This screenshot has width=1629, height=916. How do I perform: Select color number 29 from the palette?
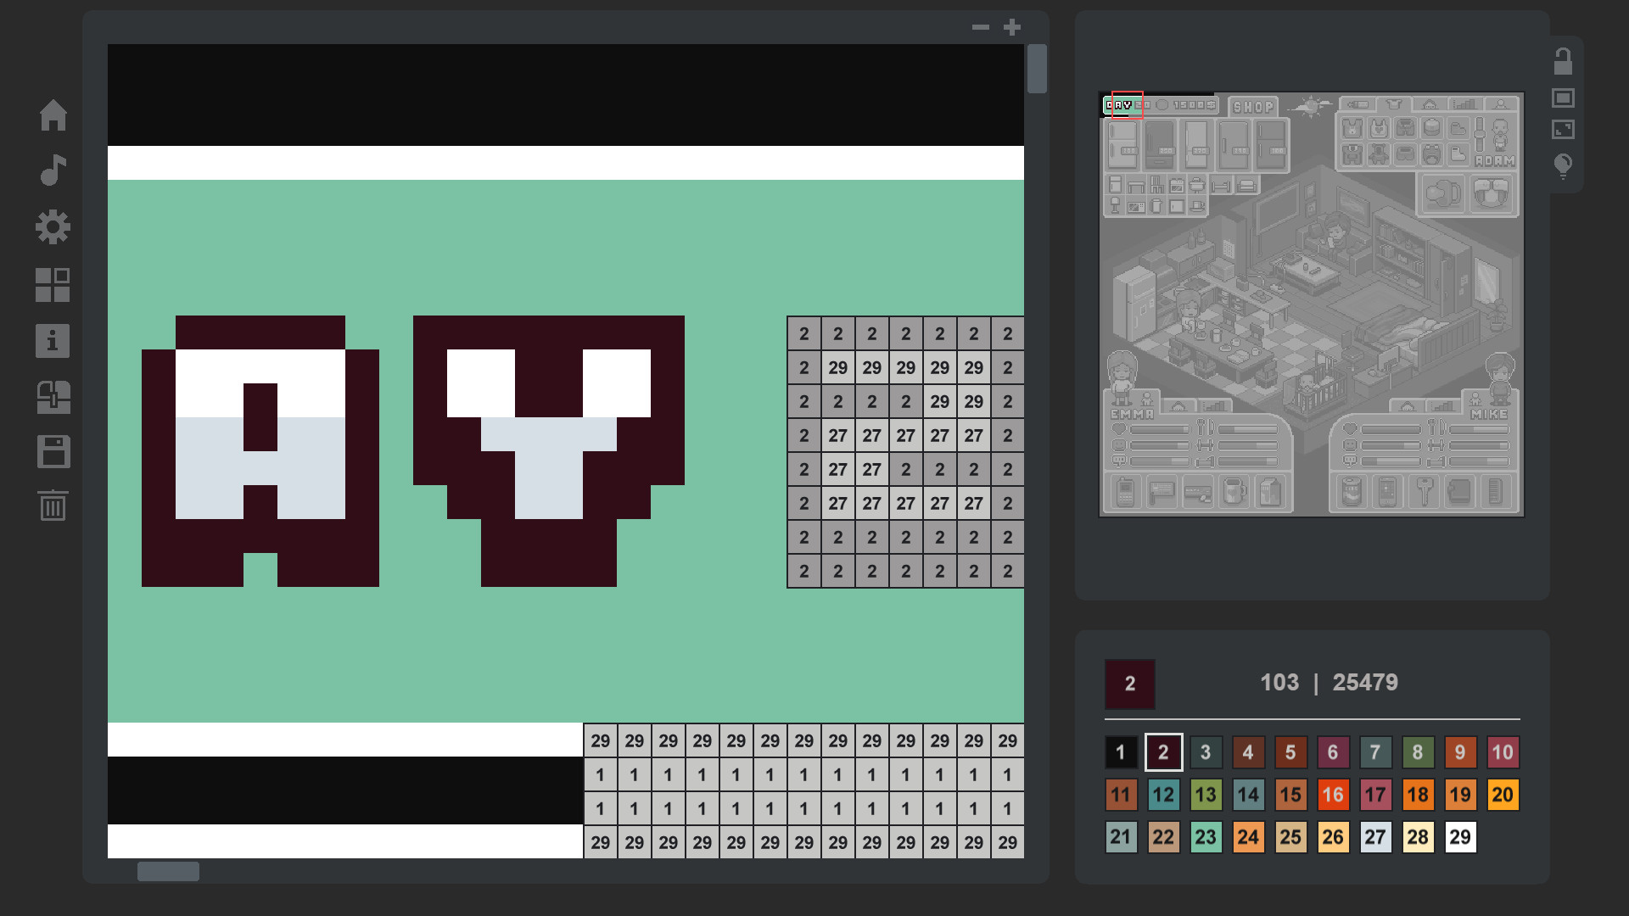pyautogui.click(x=1460, y=837)
